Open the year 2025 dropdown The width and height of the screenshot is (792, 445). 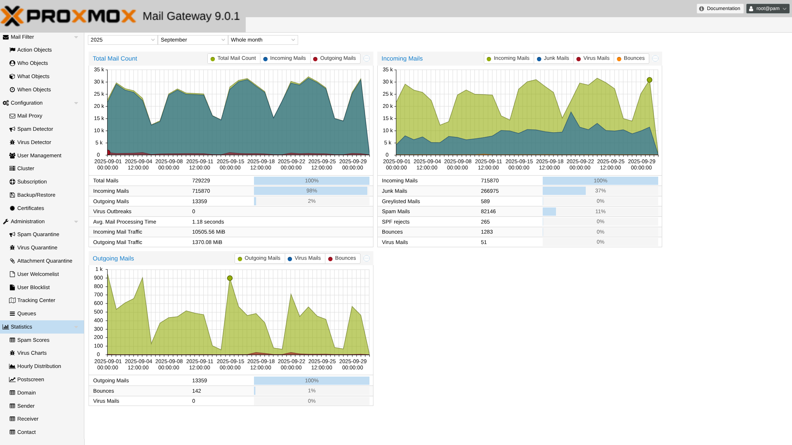152,40
